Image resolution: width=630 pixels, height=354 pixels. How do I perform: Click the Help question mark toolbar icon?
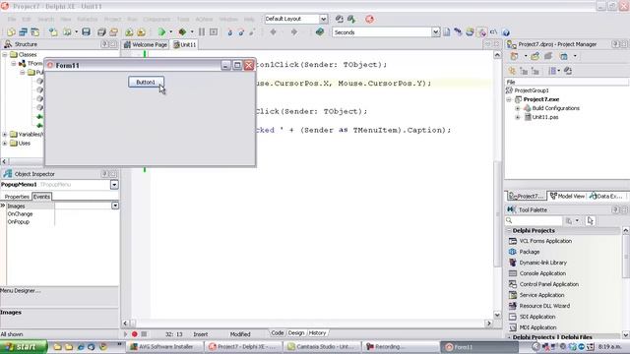pyautogui.click(x=506, y=32)
